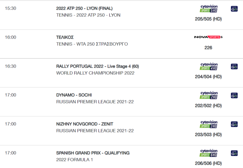Viewport: 243px width, 168px height.
Task: Click the Cytavision GO icon for Spanish Grand Prix
Action: coord(234,153)
